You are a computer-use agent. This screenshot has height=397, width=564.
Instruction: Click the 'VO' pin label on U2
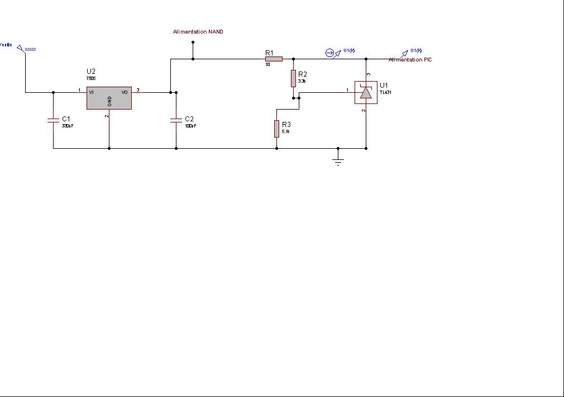(x=125, y=93)
